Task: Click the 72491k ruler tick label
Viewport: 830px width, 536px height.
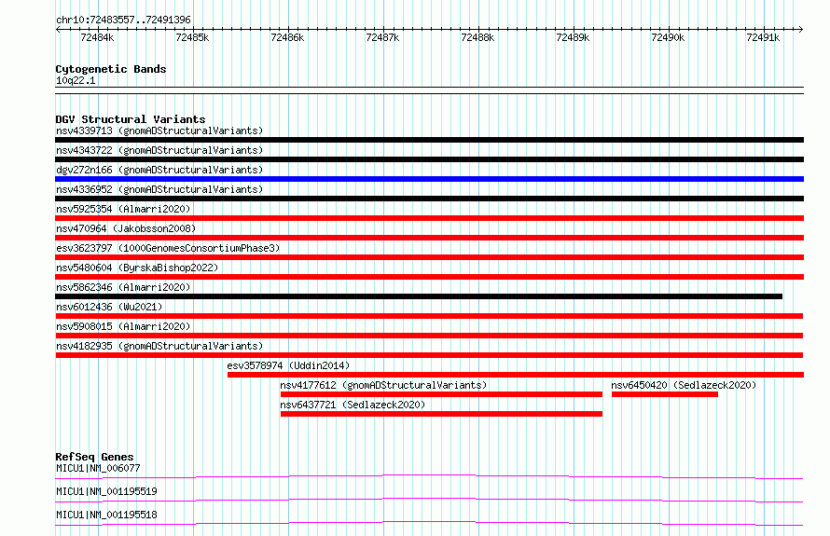Action: [x=763, y=37]
